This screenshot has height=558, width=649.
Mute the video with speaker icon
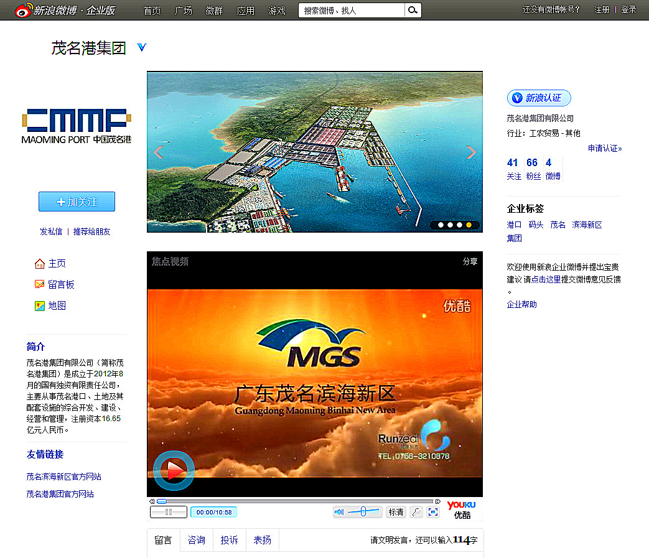click(x=339, y=512)
